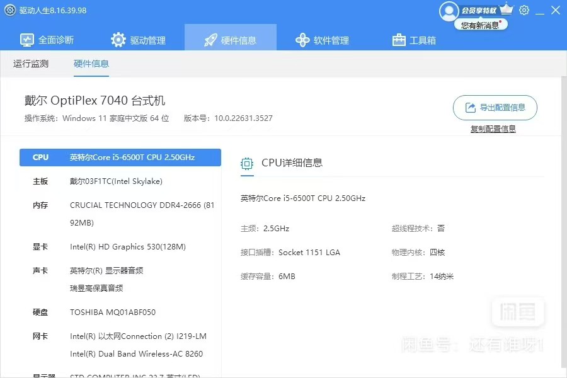Select the 硬件信息 top navigation tab
567x378 pixels.
point(231,37)
